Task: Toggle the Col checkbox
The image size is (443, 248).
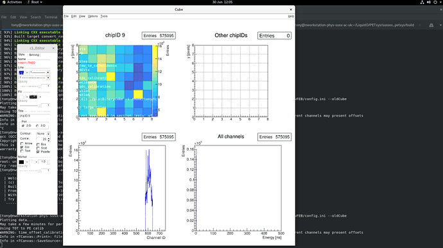Action: click(22, 147)
